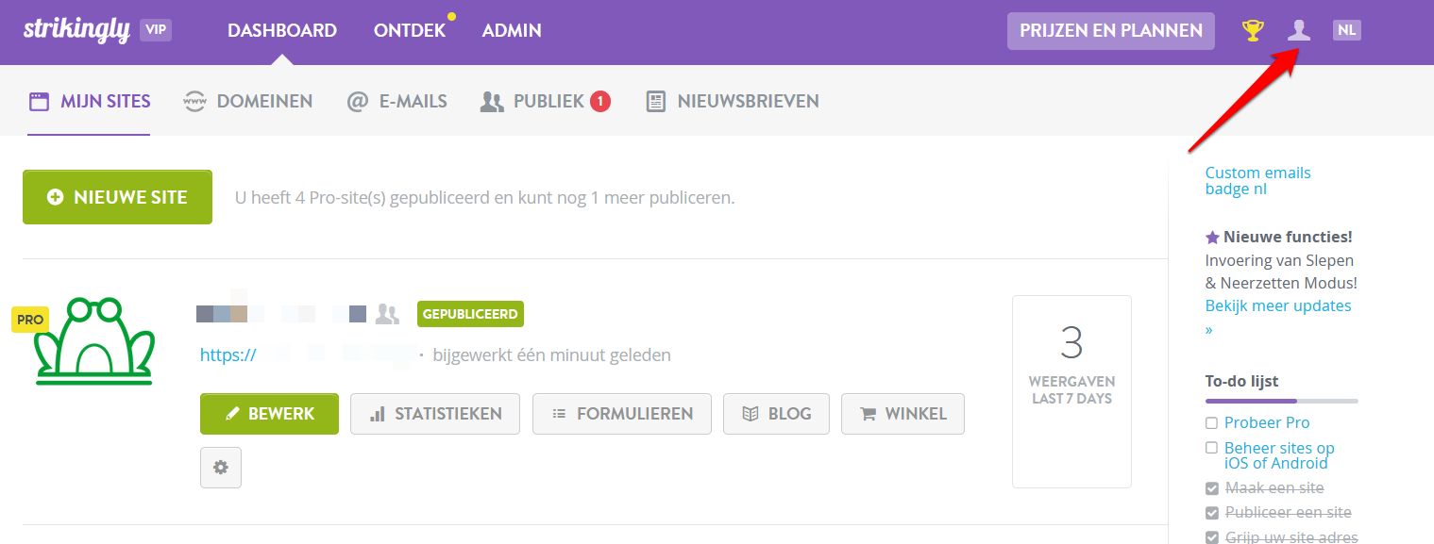1434x544 pixels.
Task: Open the user account icon
Action: coord(1300,30)
